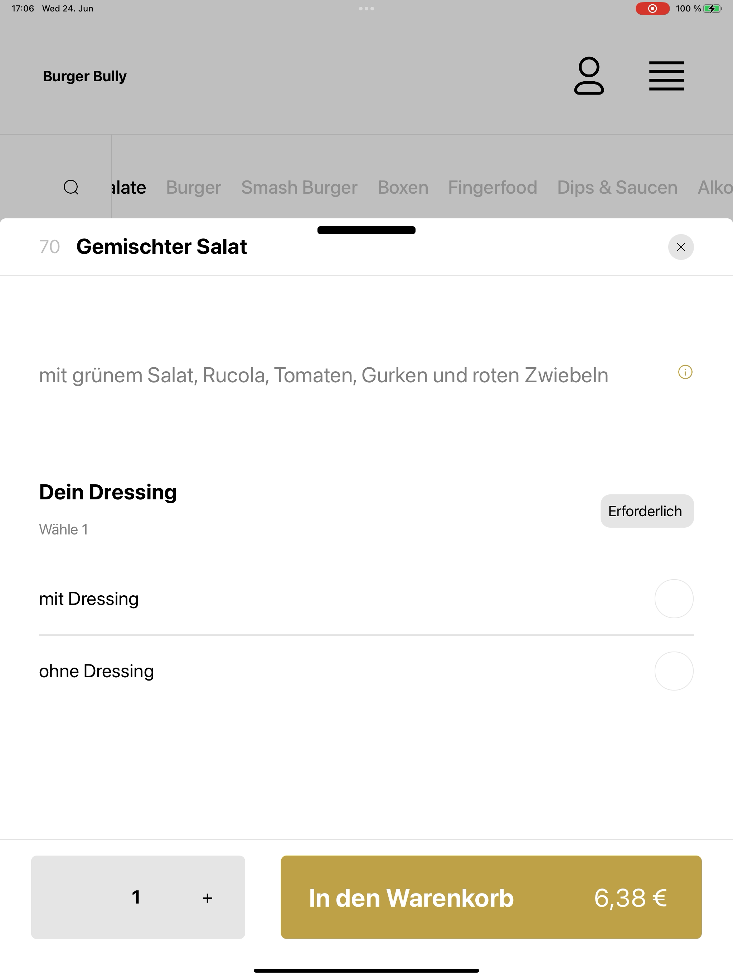
Task: Open the Boxen category tab
Action: click(x=403, y=188)
